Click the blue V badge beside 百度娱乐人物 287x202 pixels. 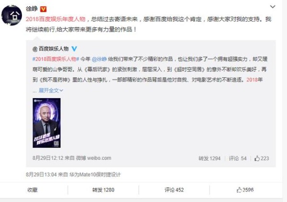coord(74,49)
